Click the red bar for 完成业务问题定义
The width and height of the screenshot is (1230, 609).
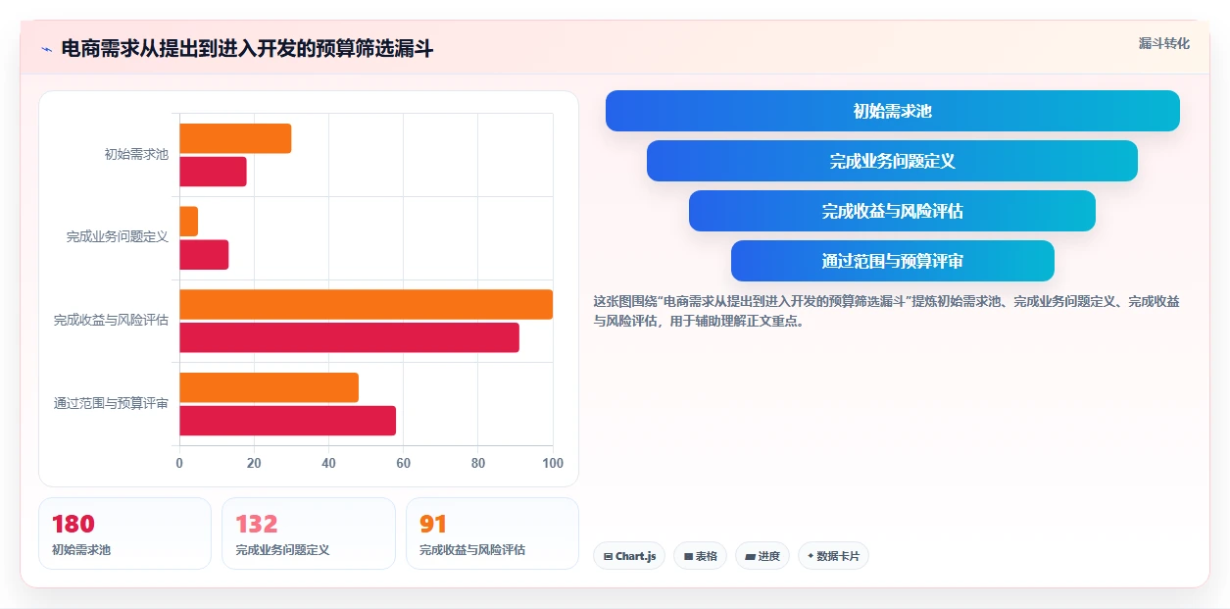[x=204, y=255]
